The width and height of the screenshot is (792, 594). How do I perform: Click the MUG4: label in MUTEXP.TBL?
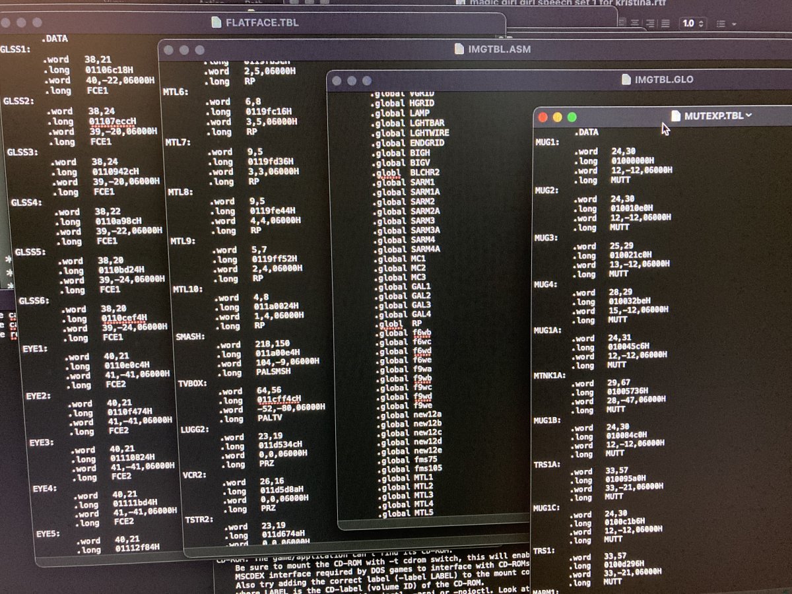(x=546, y=284)
